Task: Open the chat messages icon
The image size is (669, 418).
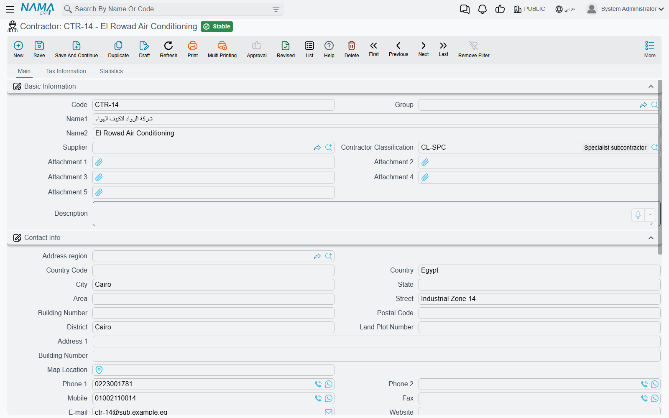Action: 465,9
